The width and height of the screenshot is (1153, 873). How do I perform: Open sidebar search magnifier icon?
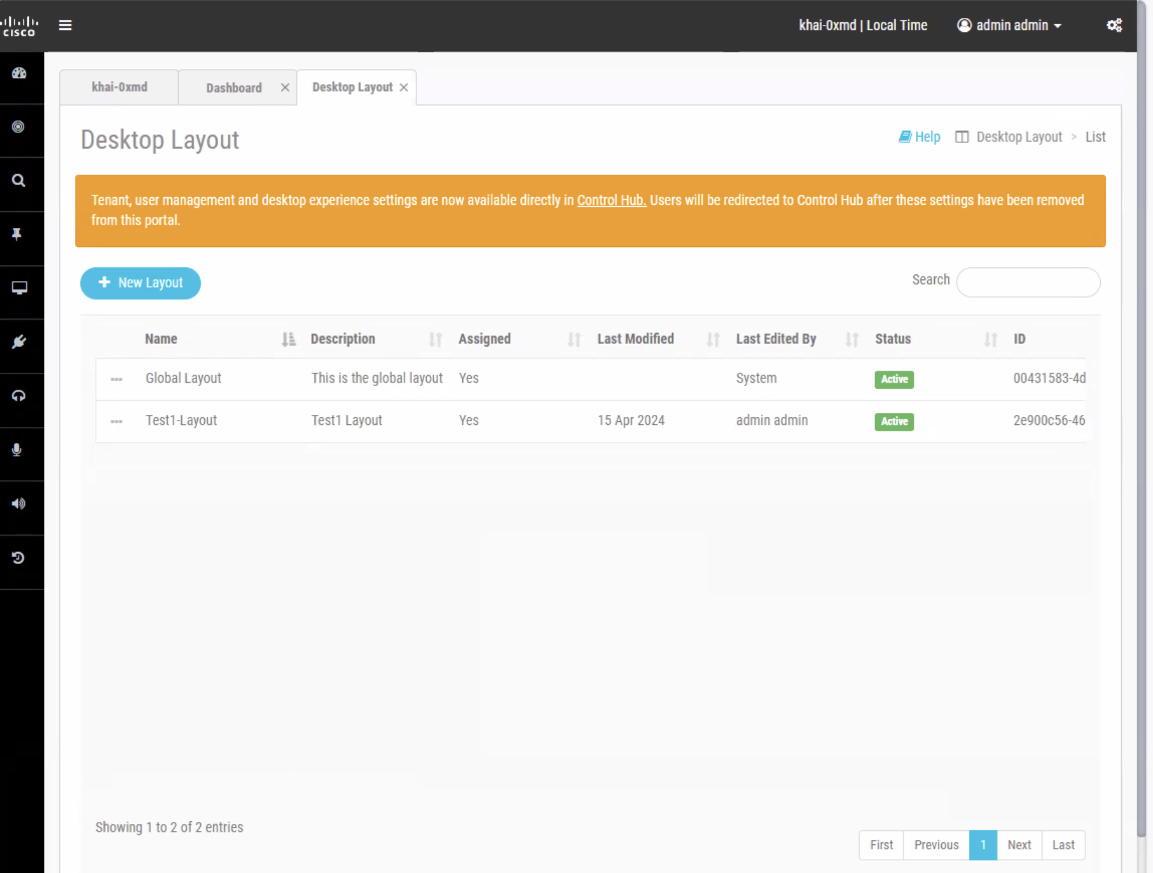click(17, 180)
